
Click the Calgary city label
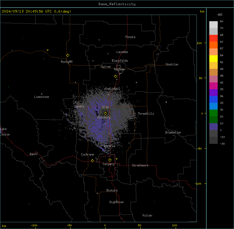(x=108, y=164)
